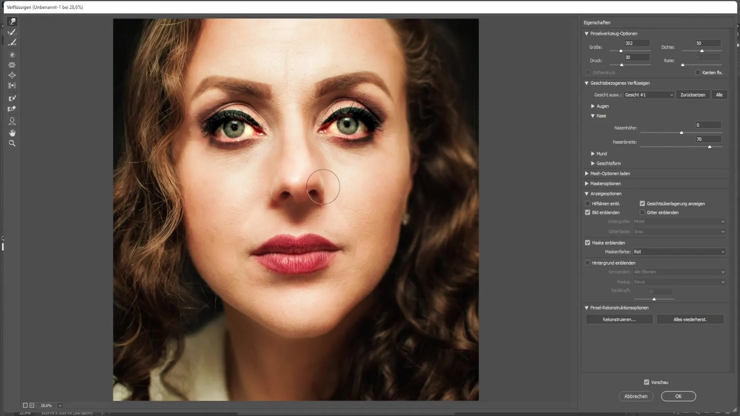Select the Push Left tool
This screenshot has height=416, width=740.
coord(12,86)
